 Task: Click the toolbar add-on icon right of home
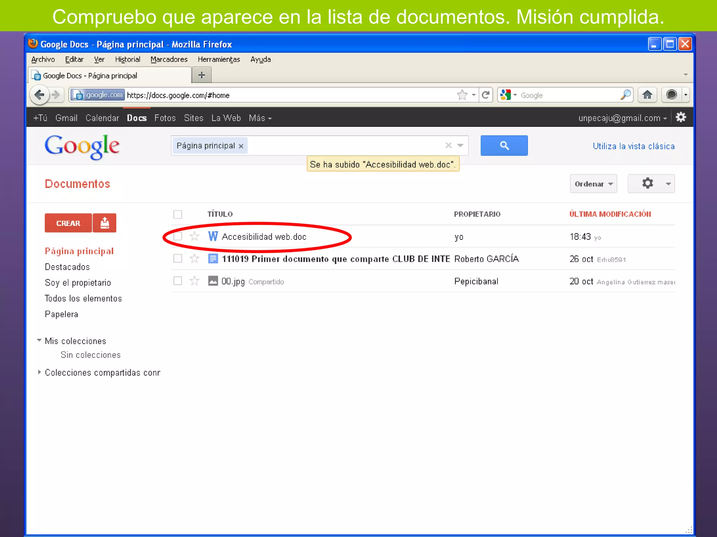pyautogui.click(x=671, y=95)
